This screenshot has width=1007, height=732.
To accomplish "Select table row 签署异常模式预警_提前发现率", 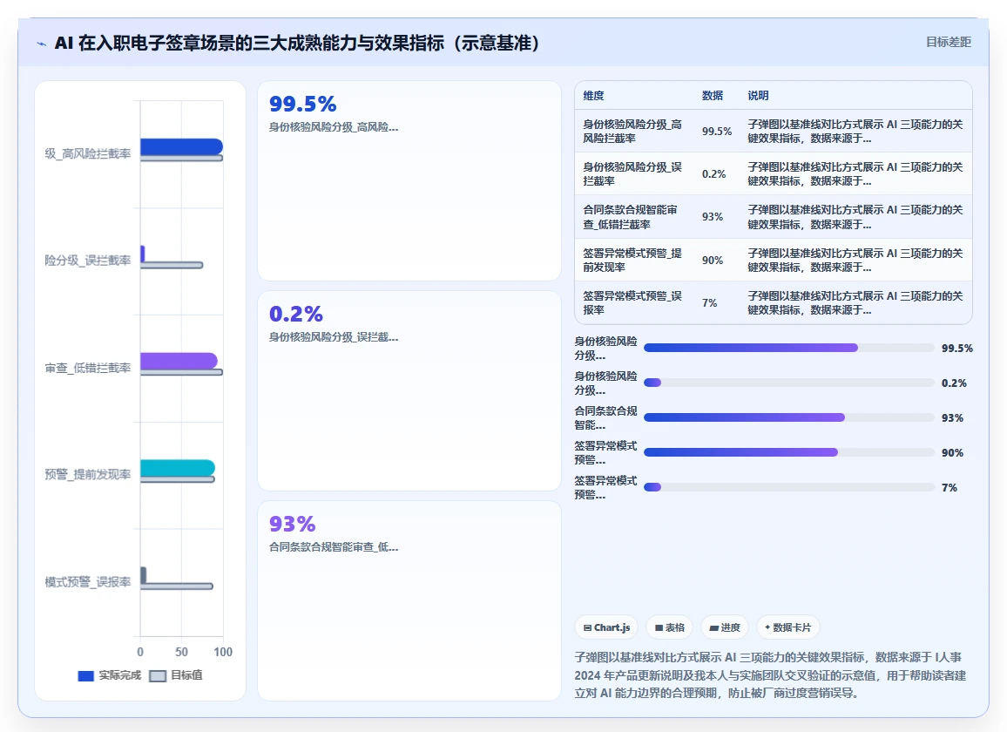I will (774, 260).
